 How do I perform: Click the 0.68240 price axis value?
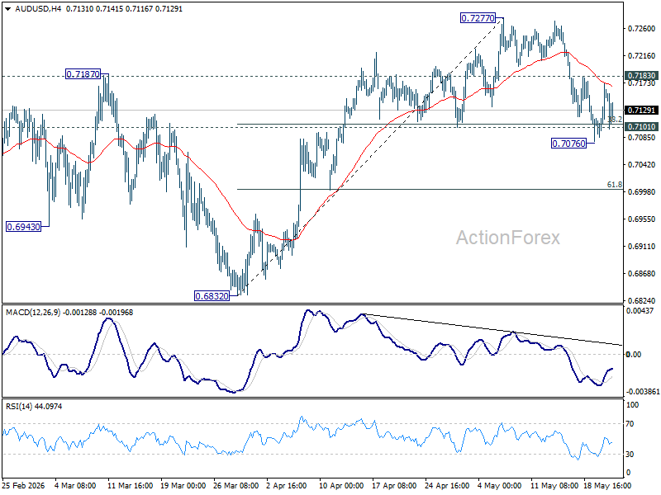tap(642, 301)
